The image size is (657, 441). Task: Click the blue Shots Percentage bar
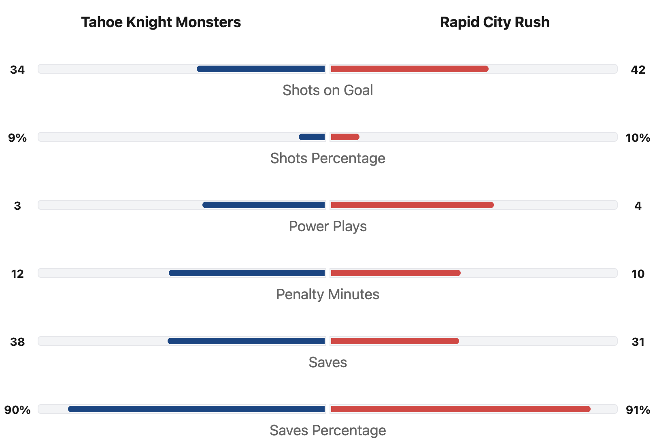[312, 137]
